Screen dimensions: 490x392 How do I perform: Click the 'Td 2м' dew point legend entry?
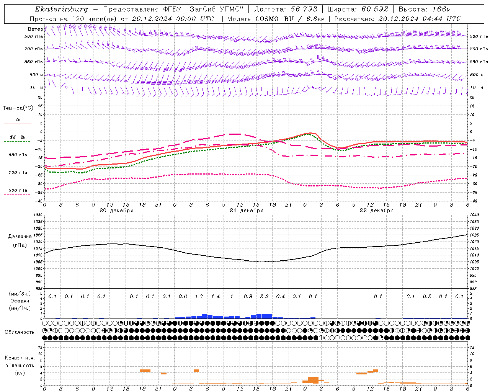coord(18,137)
